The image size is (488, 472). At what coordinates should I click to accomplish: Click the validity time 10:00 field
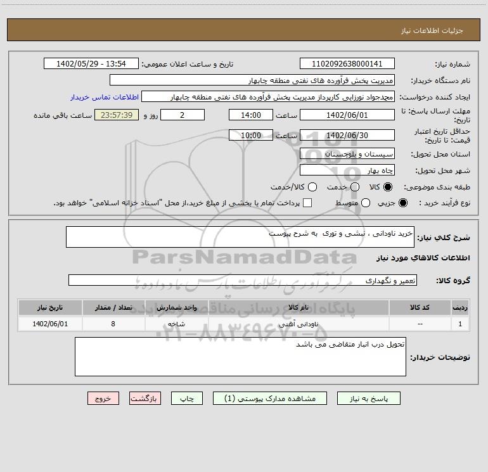[x=251, y=135]
